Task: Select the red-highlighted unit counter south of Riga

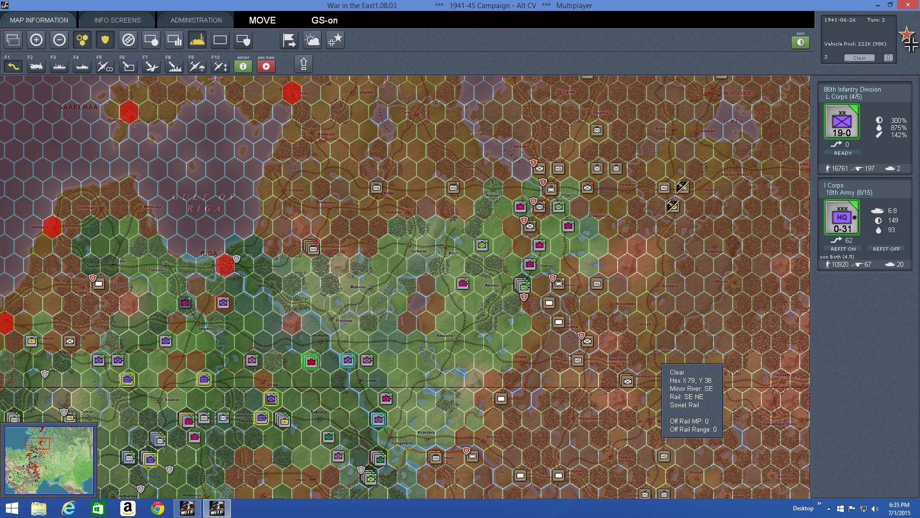Action: click(x=223, y=303)
